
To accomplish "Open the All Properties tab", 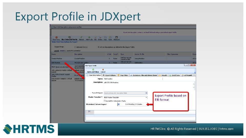I will pyautogui.click(x=187, y=75).
